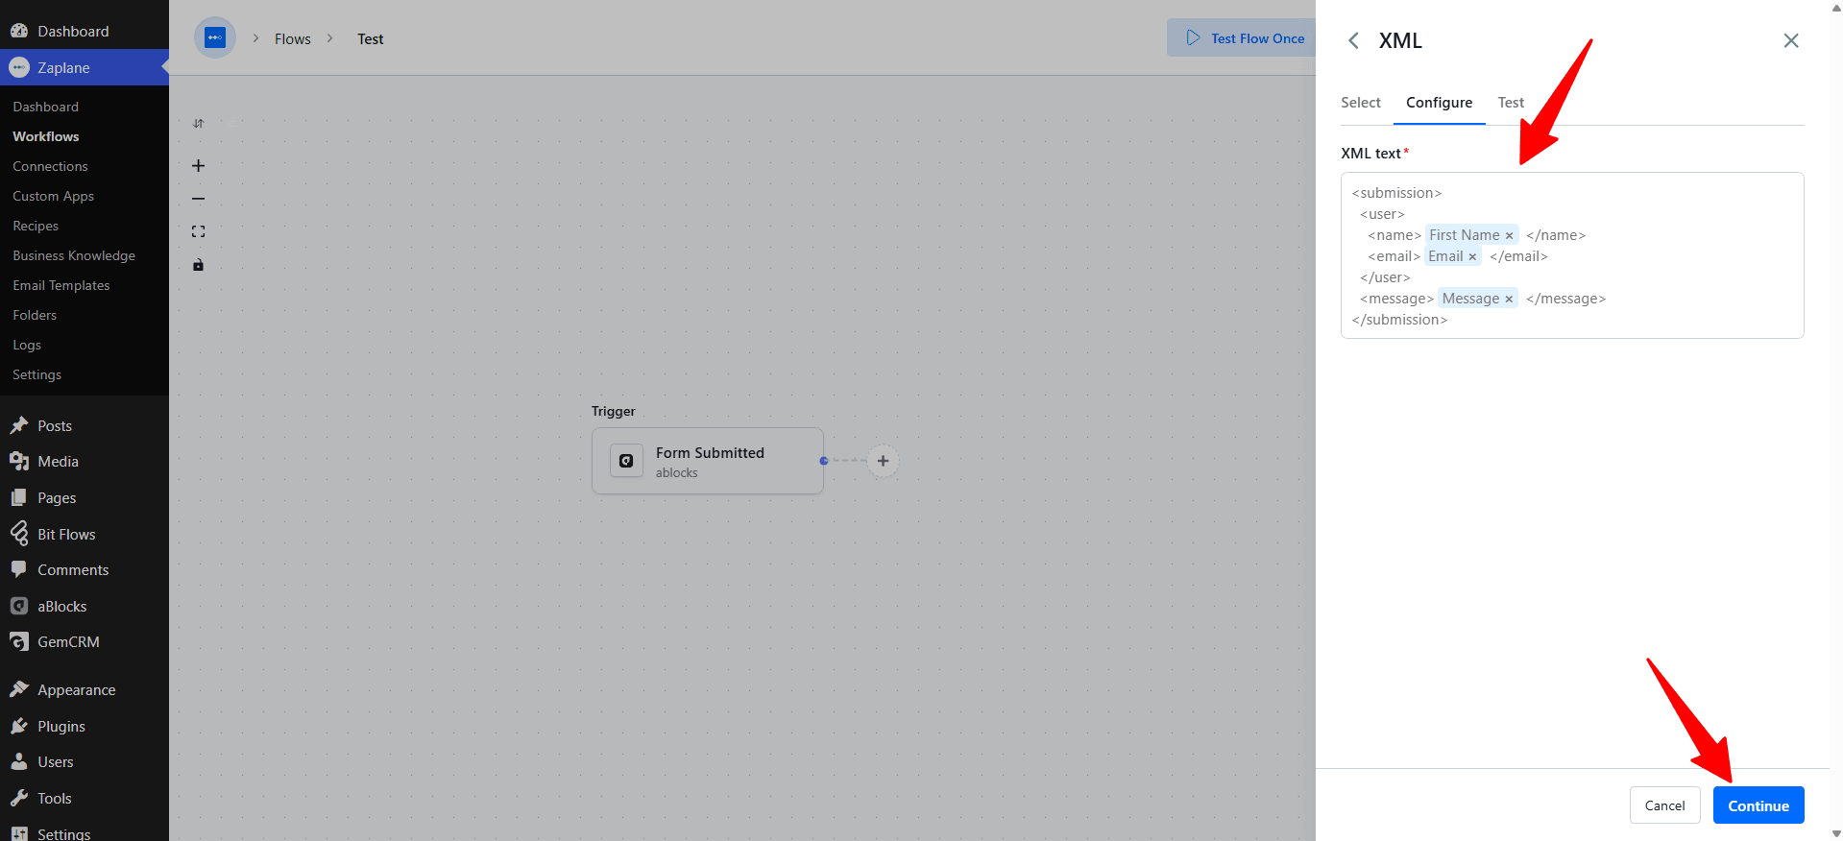Toggle the canvas lock icon
This screenshot has height=841, width=1843.
198,265
